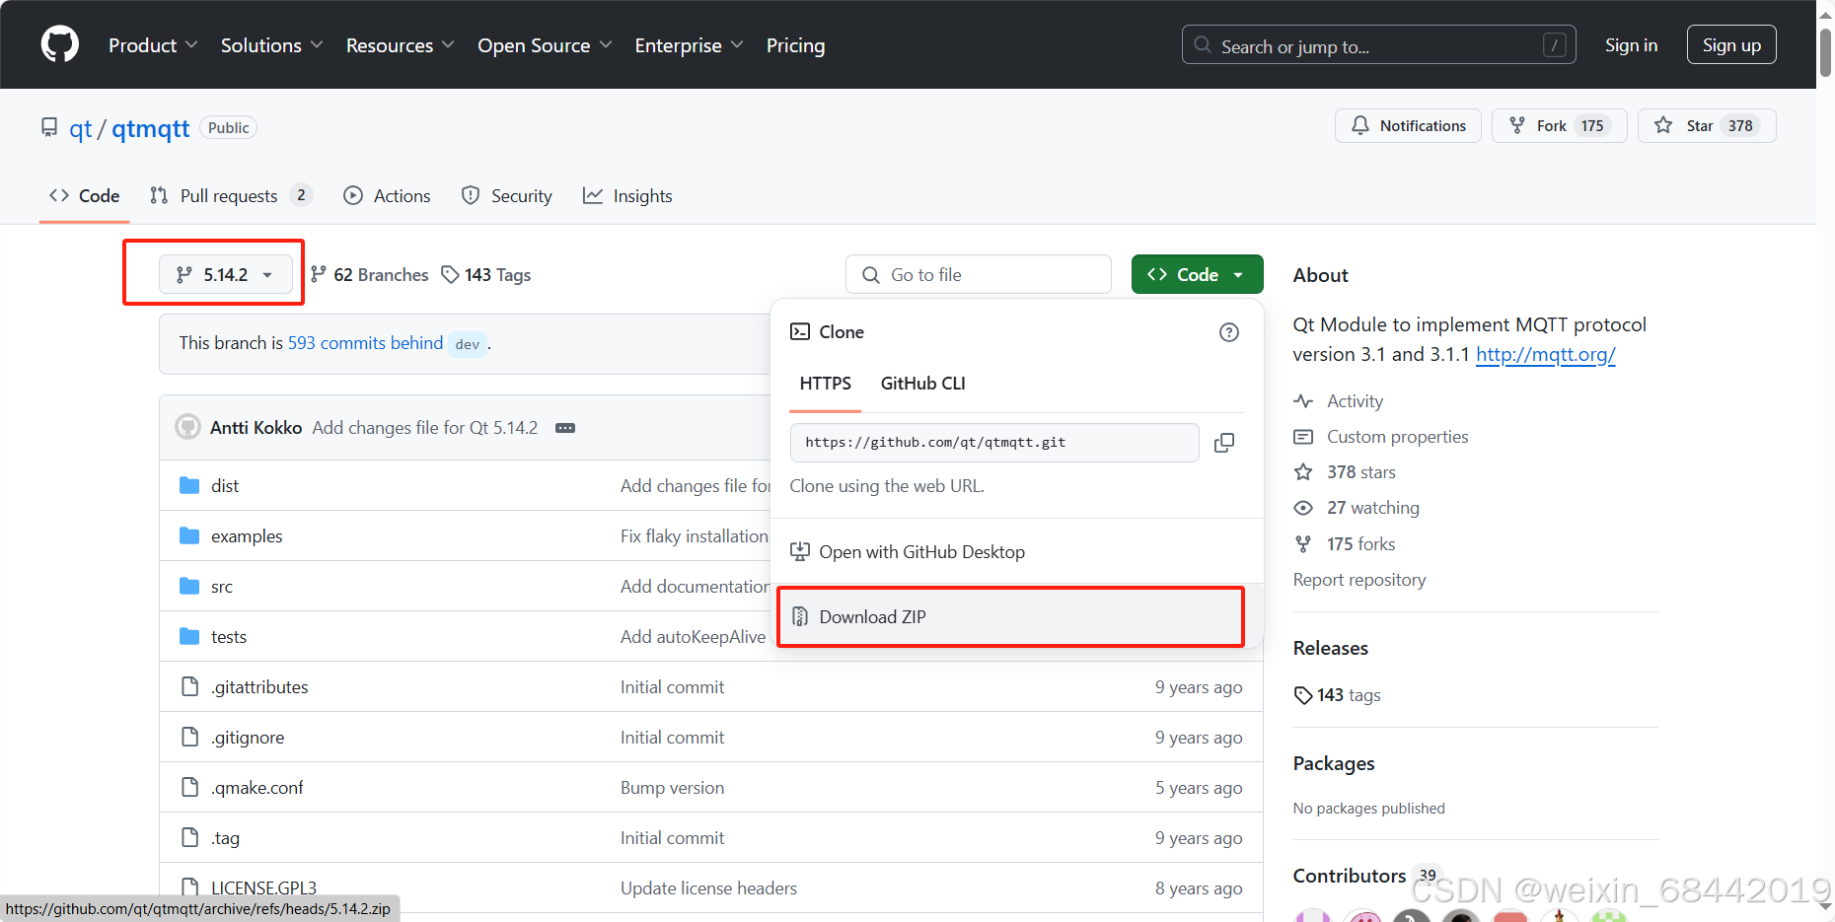Click the Sign in link
Image resolution: width=1835 pixels, height=922 pixels.
click(x=1631, y=45)
